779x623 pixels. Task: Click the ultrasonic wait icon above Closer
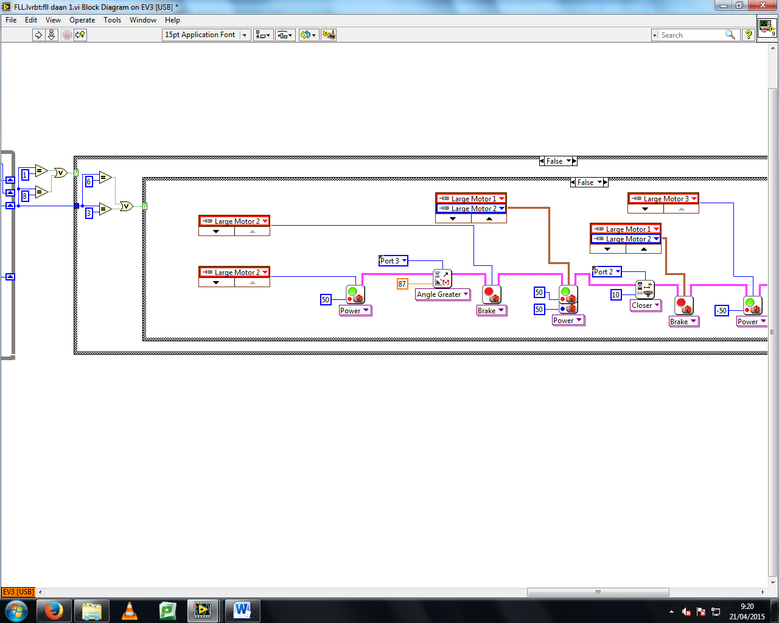click(645, 290)
